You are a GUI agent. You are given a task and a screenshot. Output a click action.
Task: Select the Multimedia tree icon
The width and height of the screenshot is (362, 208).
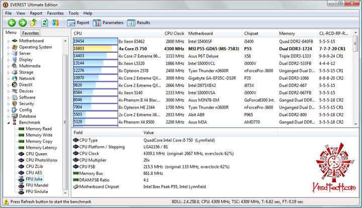point(15,66)
